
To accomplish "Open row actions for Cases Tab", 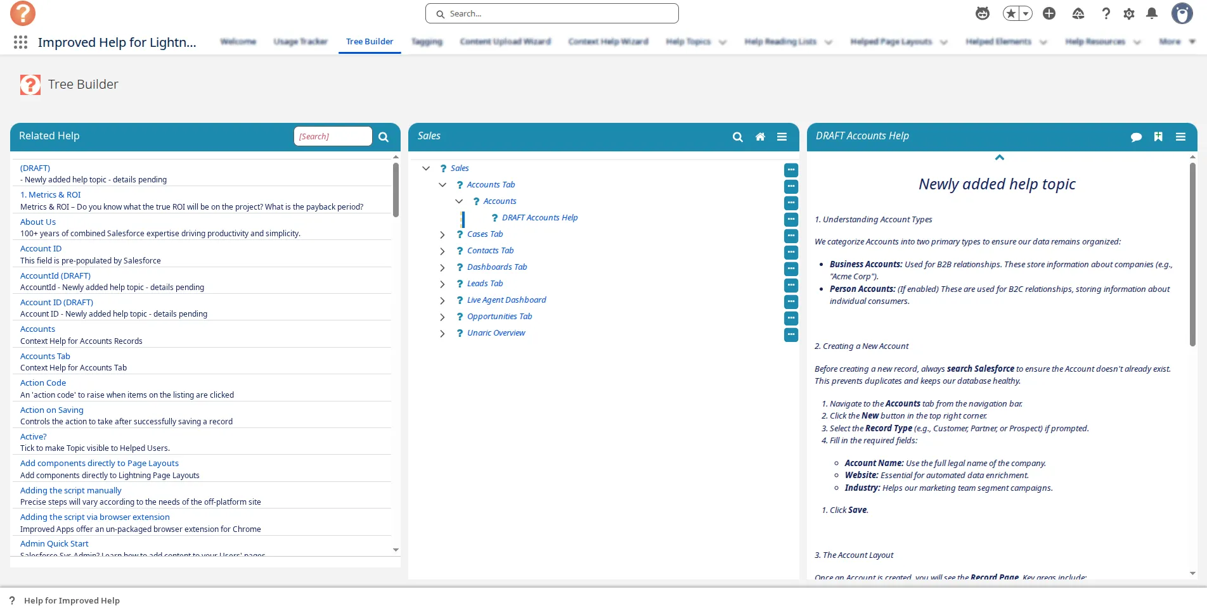I will point(791,236).
